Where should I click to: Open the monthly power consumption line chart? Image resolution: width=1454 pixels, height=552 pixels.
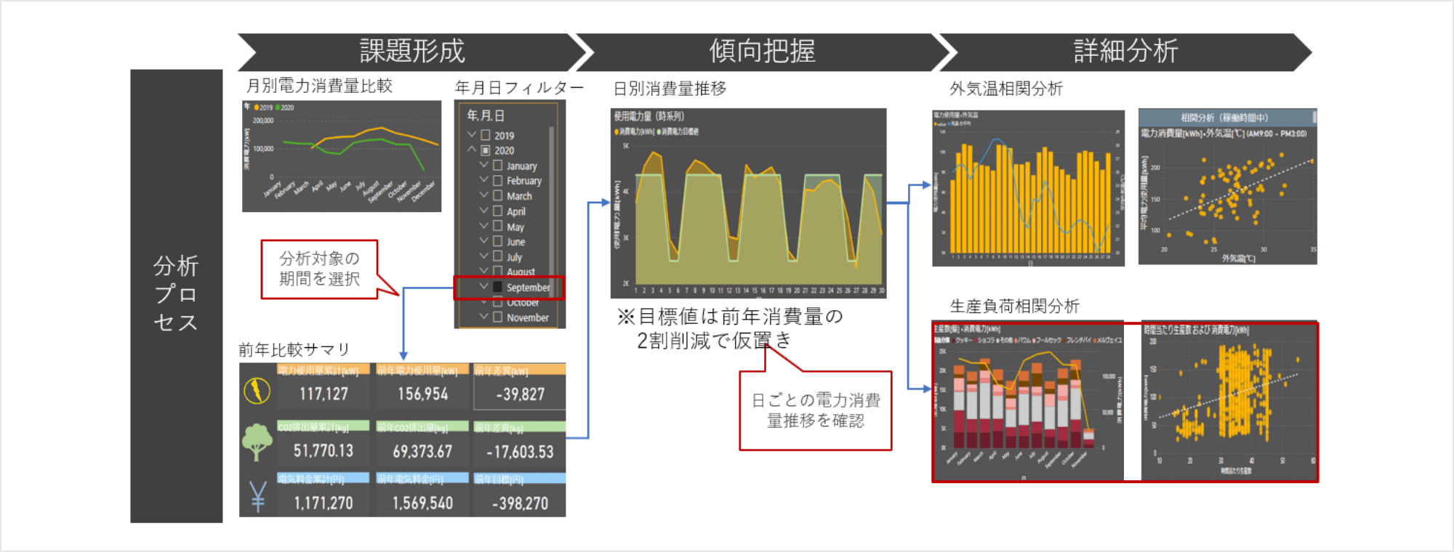[342, 156]
